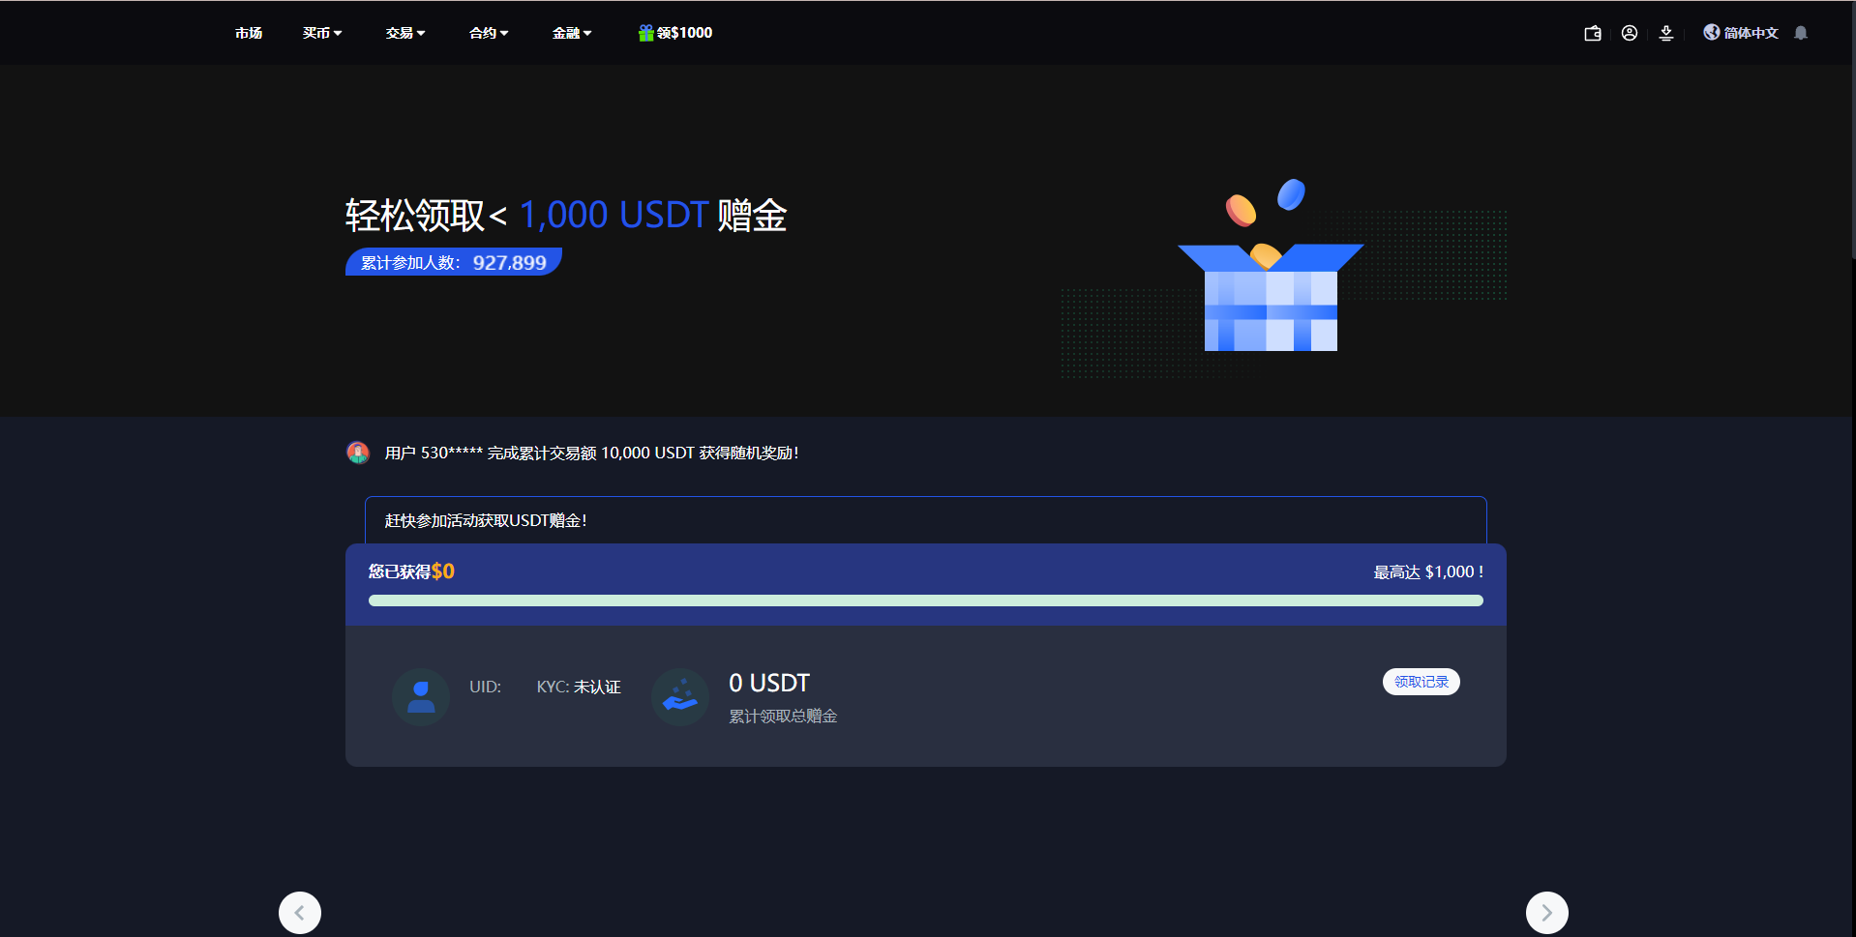Click the hand-with-coins bonus icon

click(x=680, y=696)
